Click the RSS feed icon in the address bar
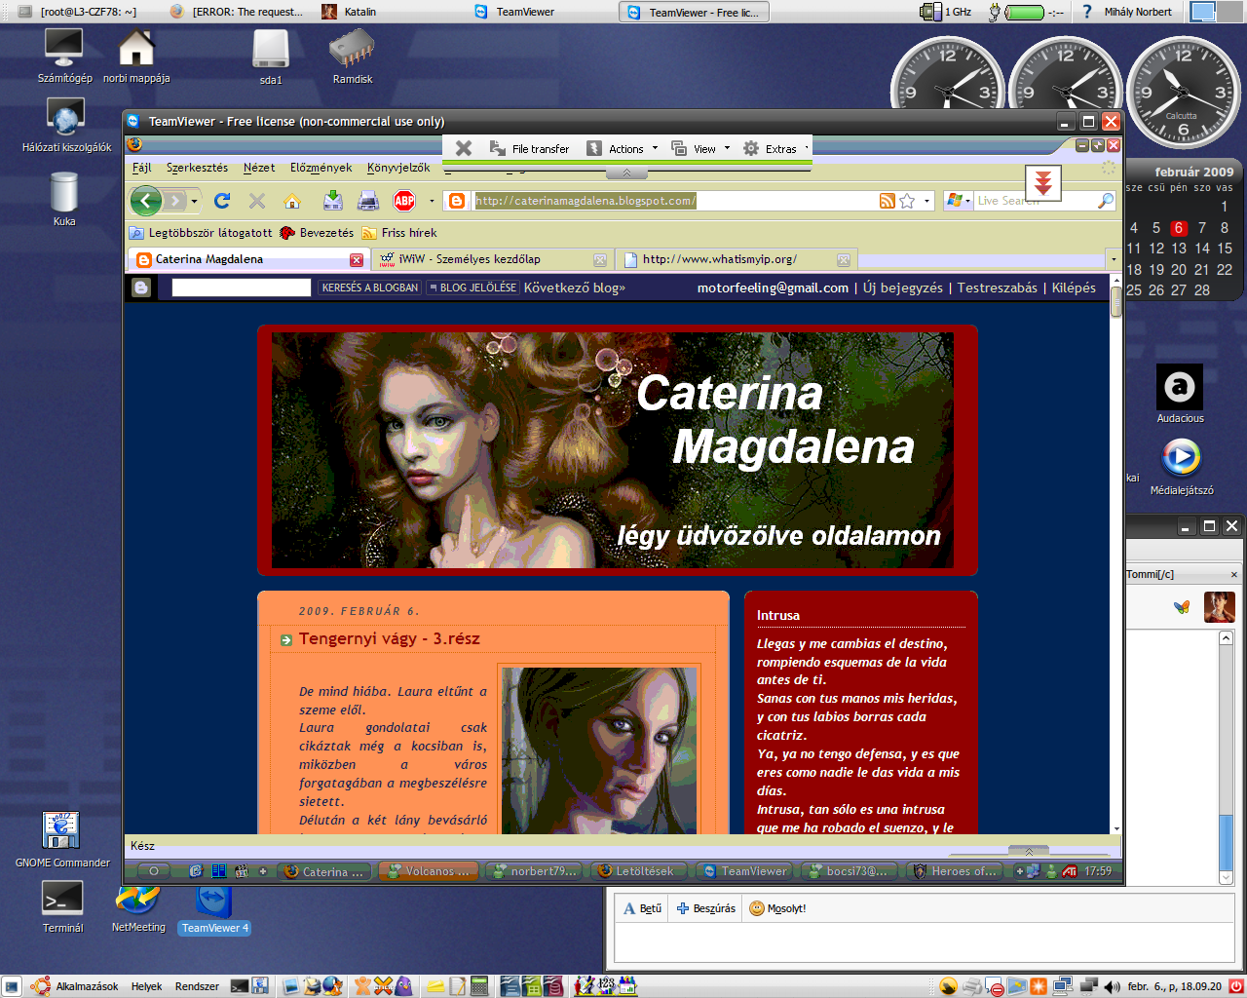Image resolution: width=1247 pixels, height=998 pixels. coord(888,201)
